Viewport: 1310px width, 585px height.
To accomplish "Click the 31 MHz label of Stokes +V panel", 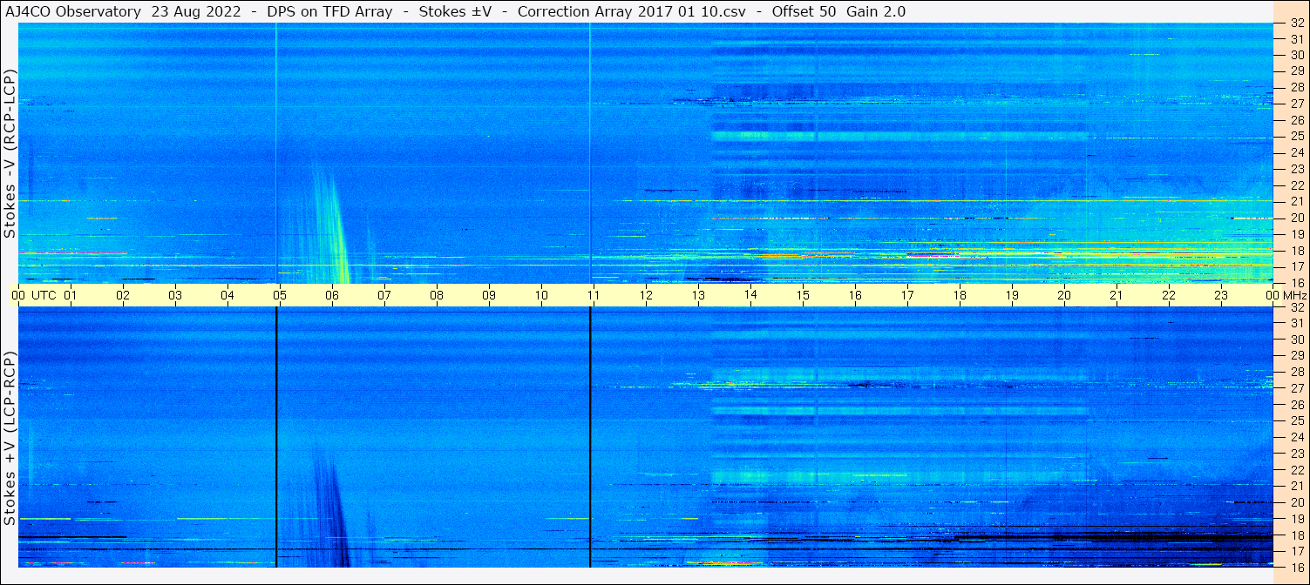I will (x=1297, y=323).
